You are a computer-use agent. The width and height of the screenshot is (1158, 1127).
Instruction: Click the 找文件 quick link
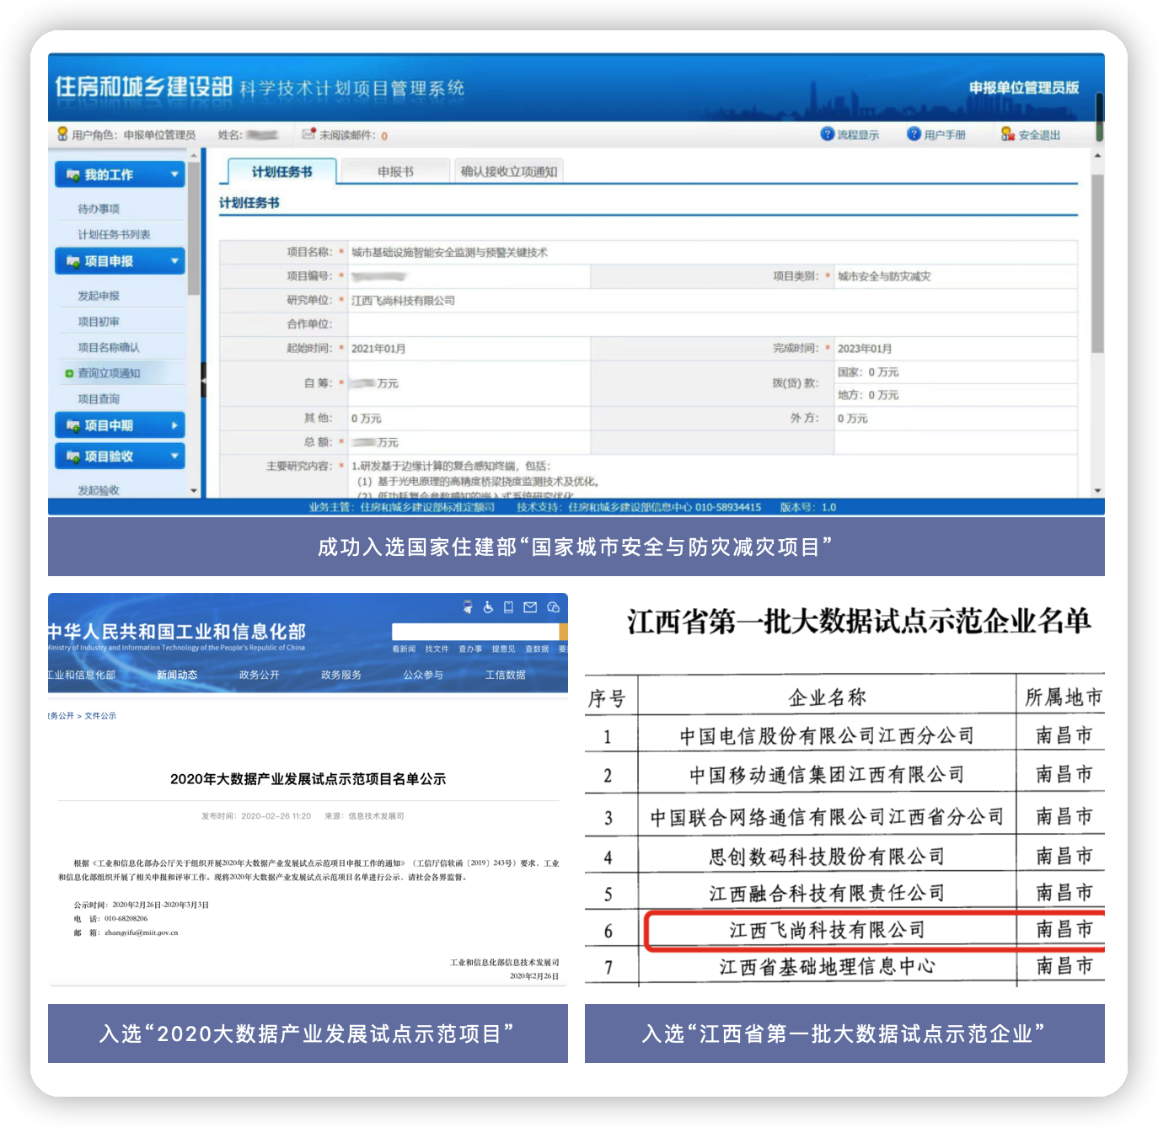tap(437, 649)
